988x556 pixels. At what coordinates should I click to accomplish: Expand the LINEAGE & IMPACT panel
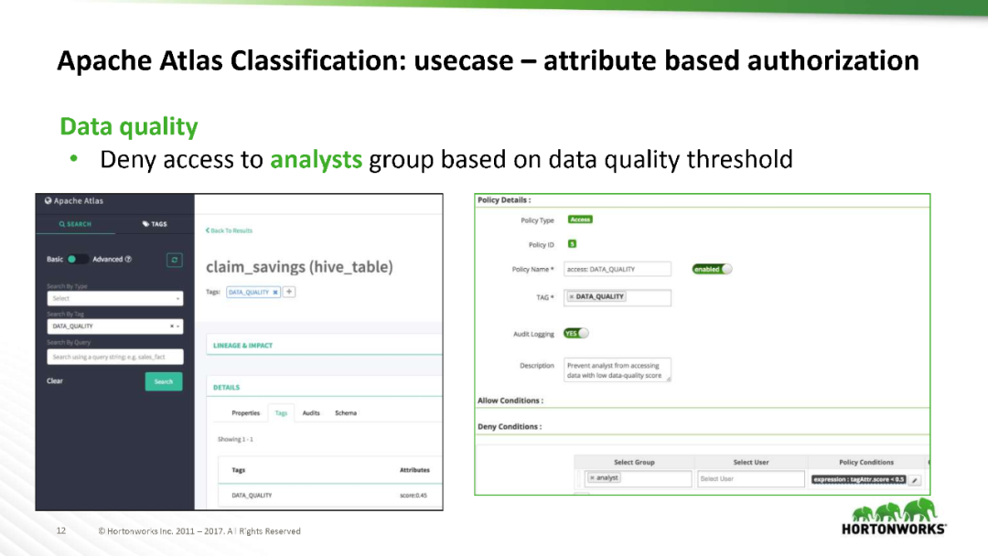click(x=324, y=345)
